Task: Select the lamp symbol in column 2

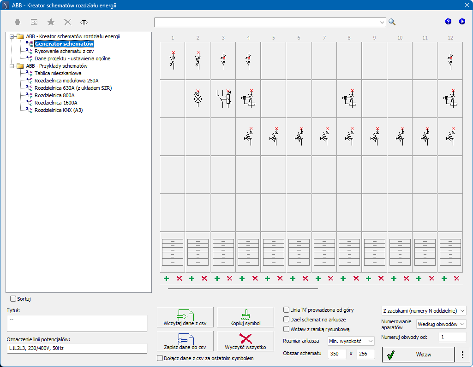Action: (x=198, y=99)
